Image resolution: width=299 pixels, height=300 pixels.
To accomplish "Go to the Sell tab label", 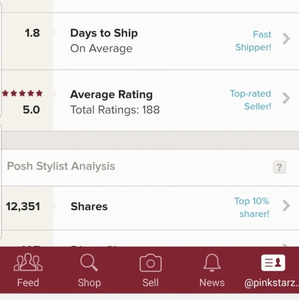I will click(151, 282).
